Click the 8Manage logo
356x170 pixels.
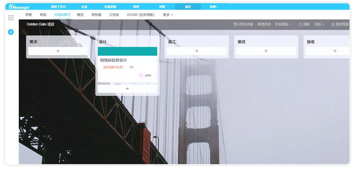pos(19,6)
